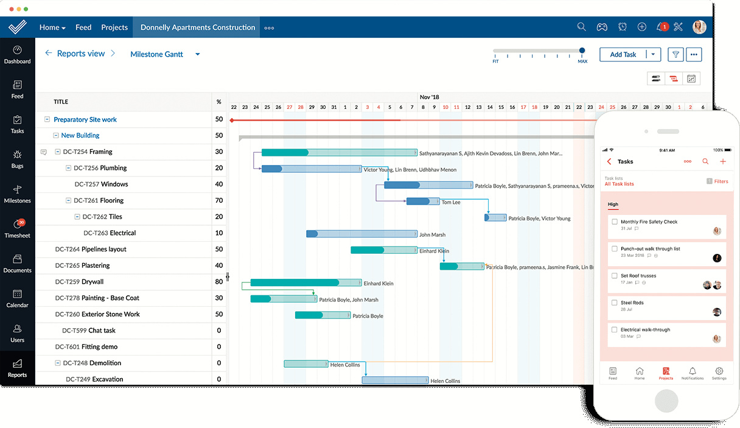Image resolution: width=740 pixels, height=428 pixels.
Task: Open Timesheet from the left sidebar
Action: [x=17, y=229]
